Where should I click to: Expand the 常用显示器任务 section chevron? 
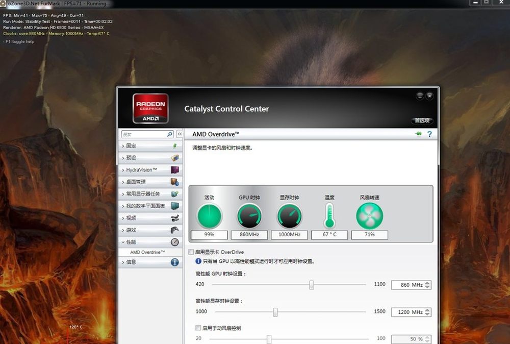click(123, 194)
